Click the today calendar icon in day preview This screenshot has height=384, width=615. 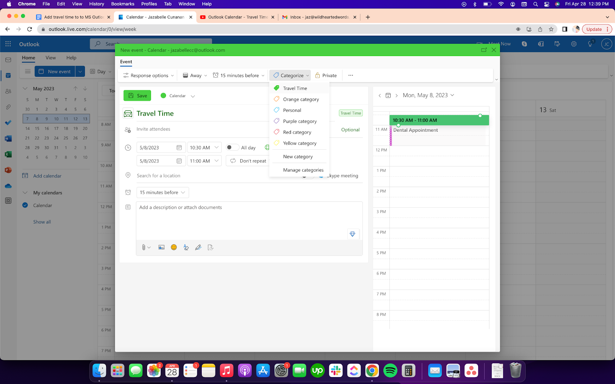point(388,96)
